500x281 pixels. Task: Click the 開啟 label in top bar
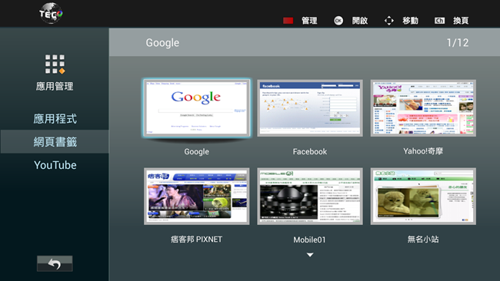coord(360,21)
